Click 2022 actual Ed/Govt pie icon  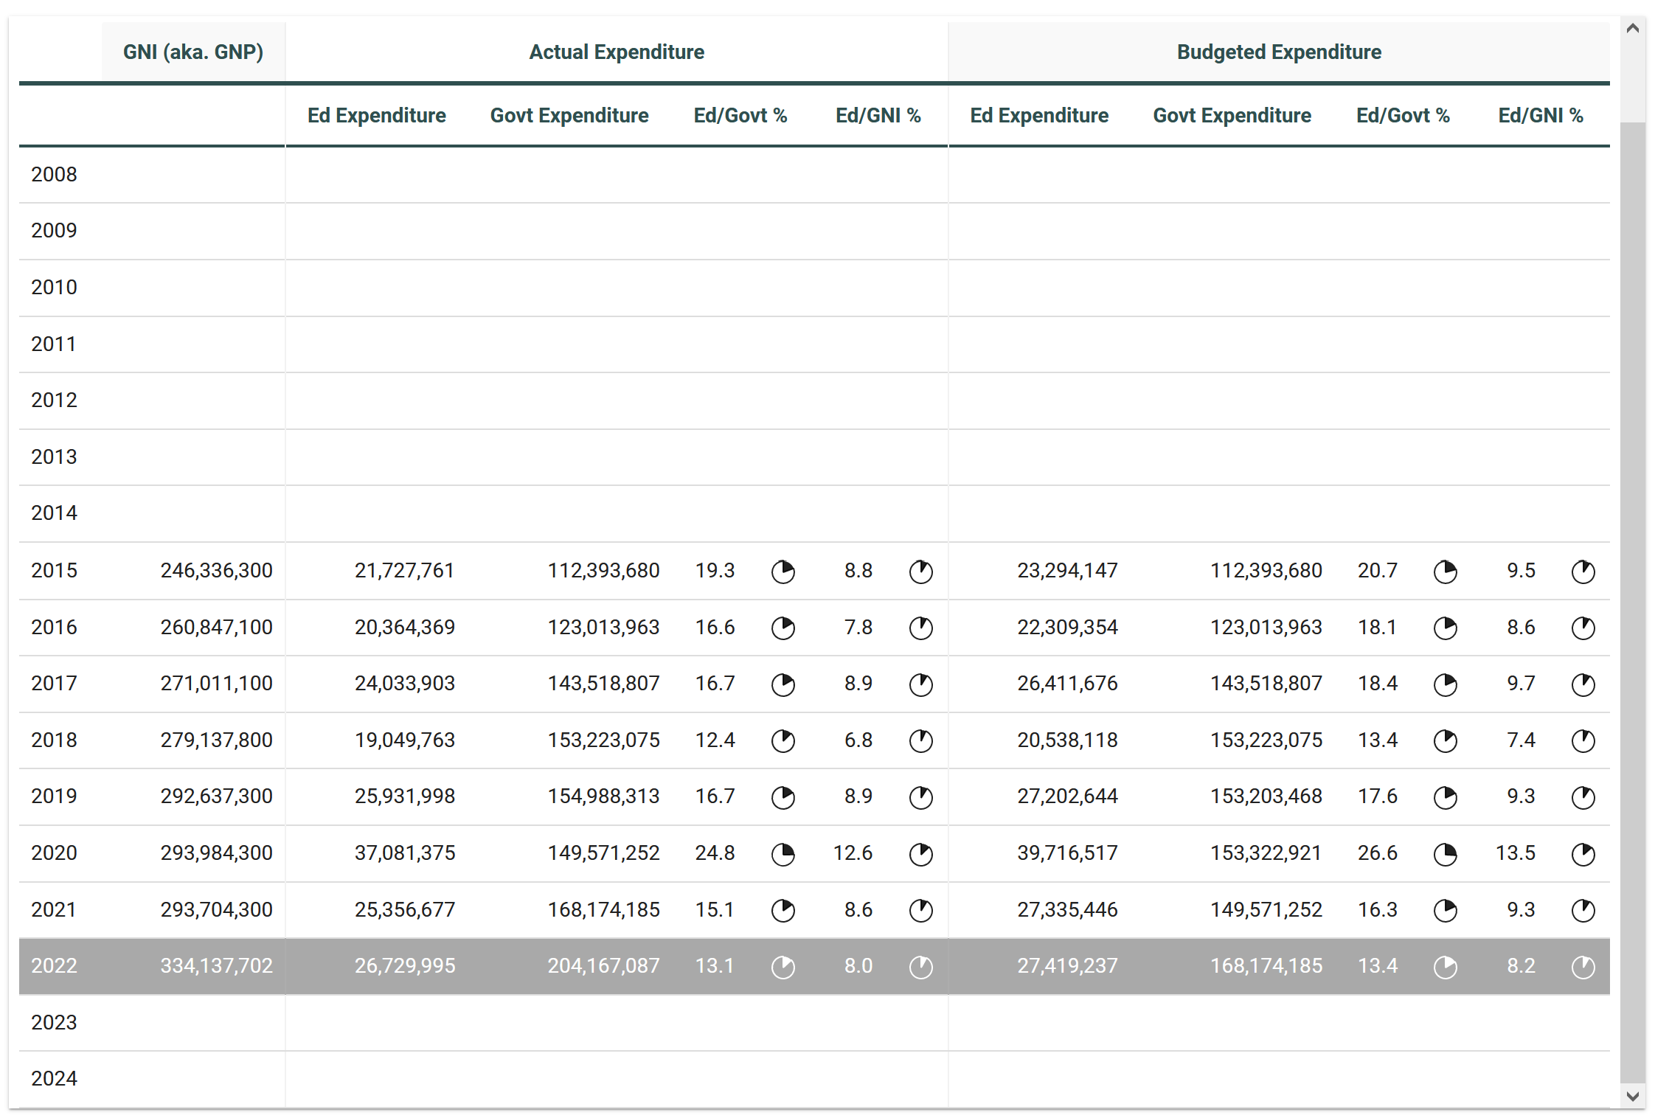click(783, 967)
